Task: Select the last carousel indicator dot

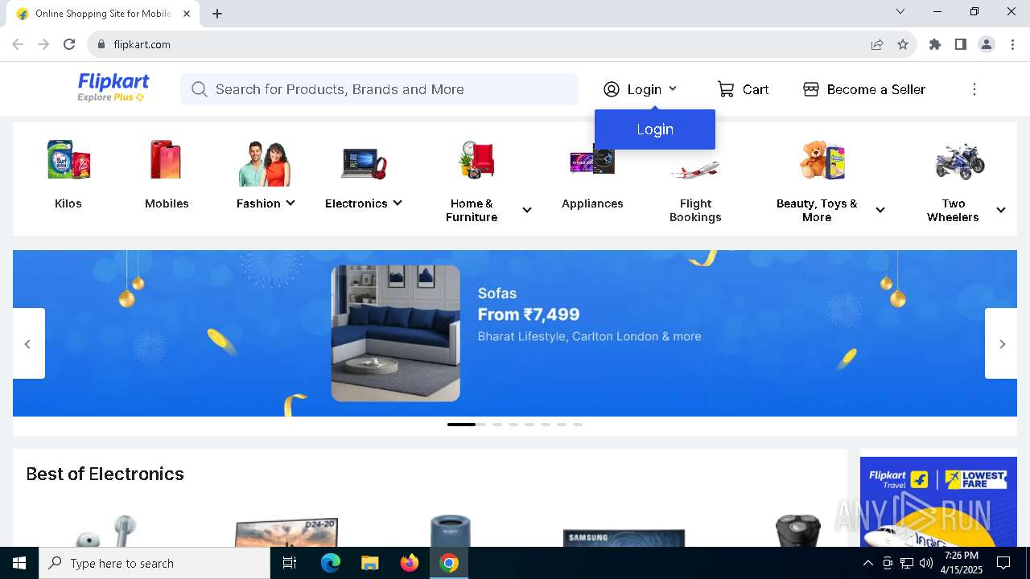Action: [x=578, y=424]
